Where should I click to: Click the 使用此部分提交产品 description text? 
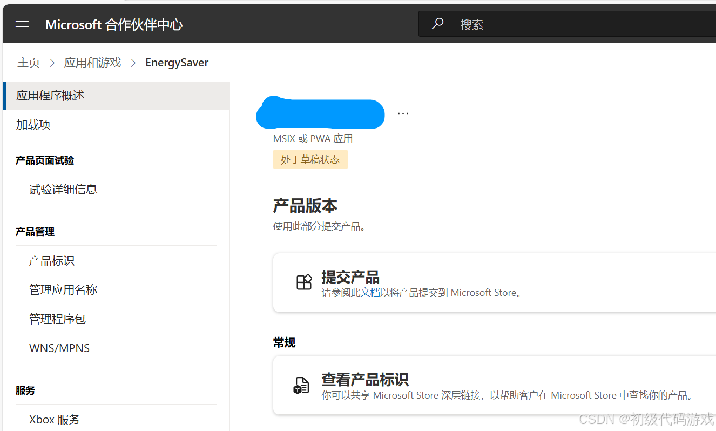tap(320, 226)
